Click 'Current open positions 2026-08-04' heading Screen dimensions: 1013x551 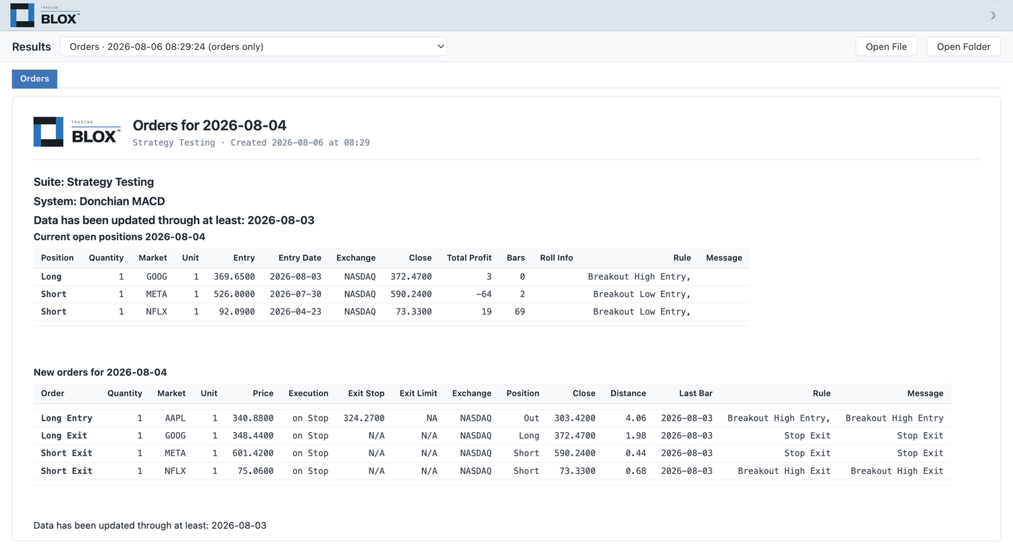(120, 237)
